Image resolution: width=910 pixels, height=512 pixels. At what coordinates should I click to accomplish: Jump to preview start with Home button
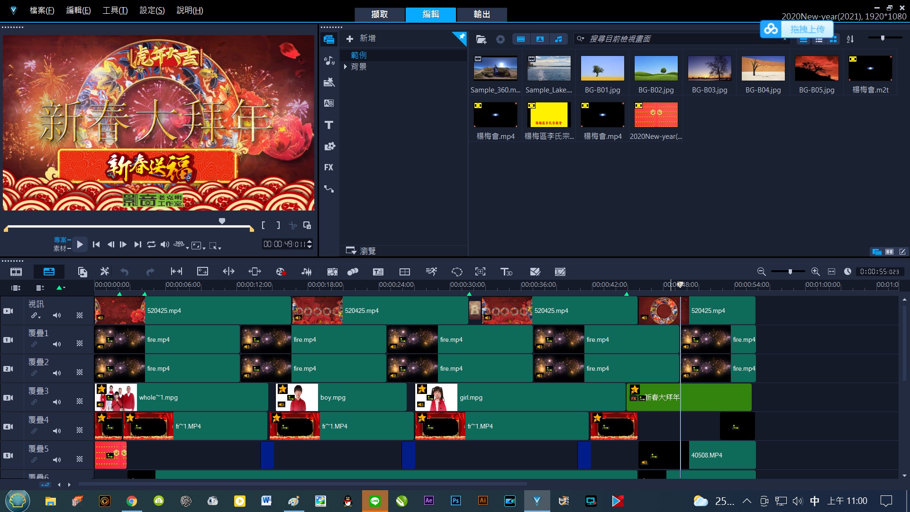pyautogui.click(x=96, y=245)
